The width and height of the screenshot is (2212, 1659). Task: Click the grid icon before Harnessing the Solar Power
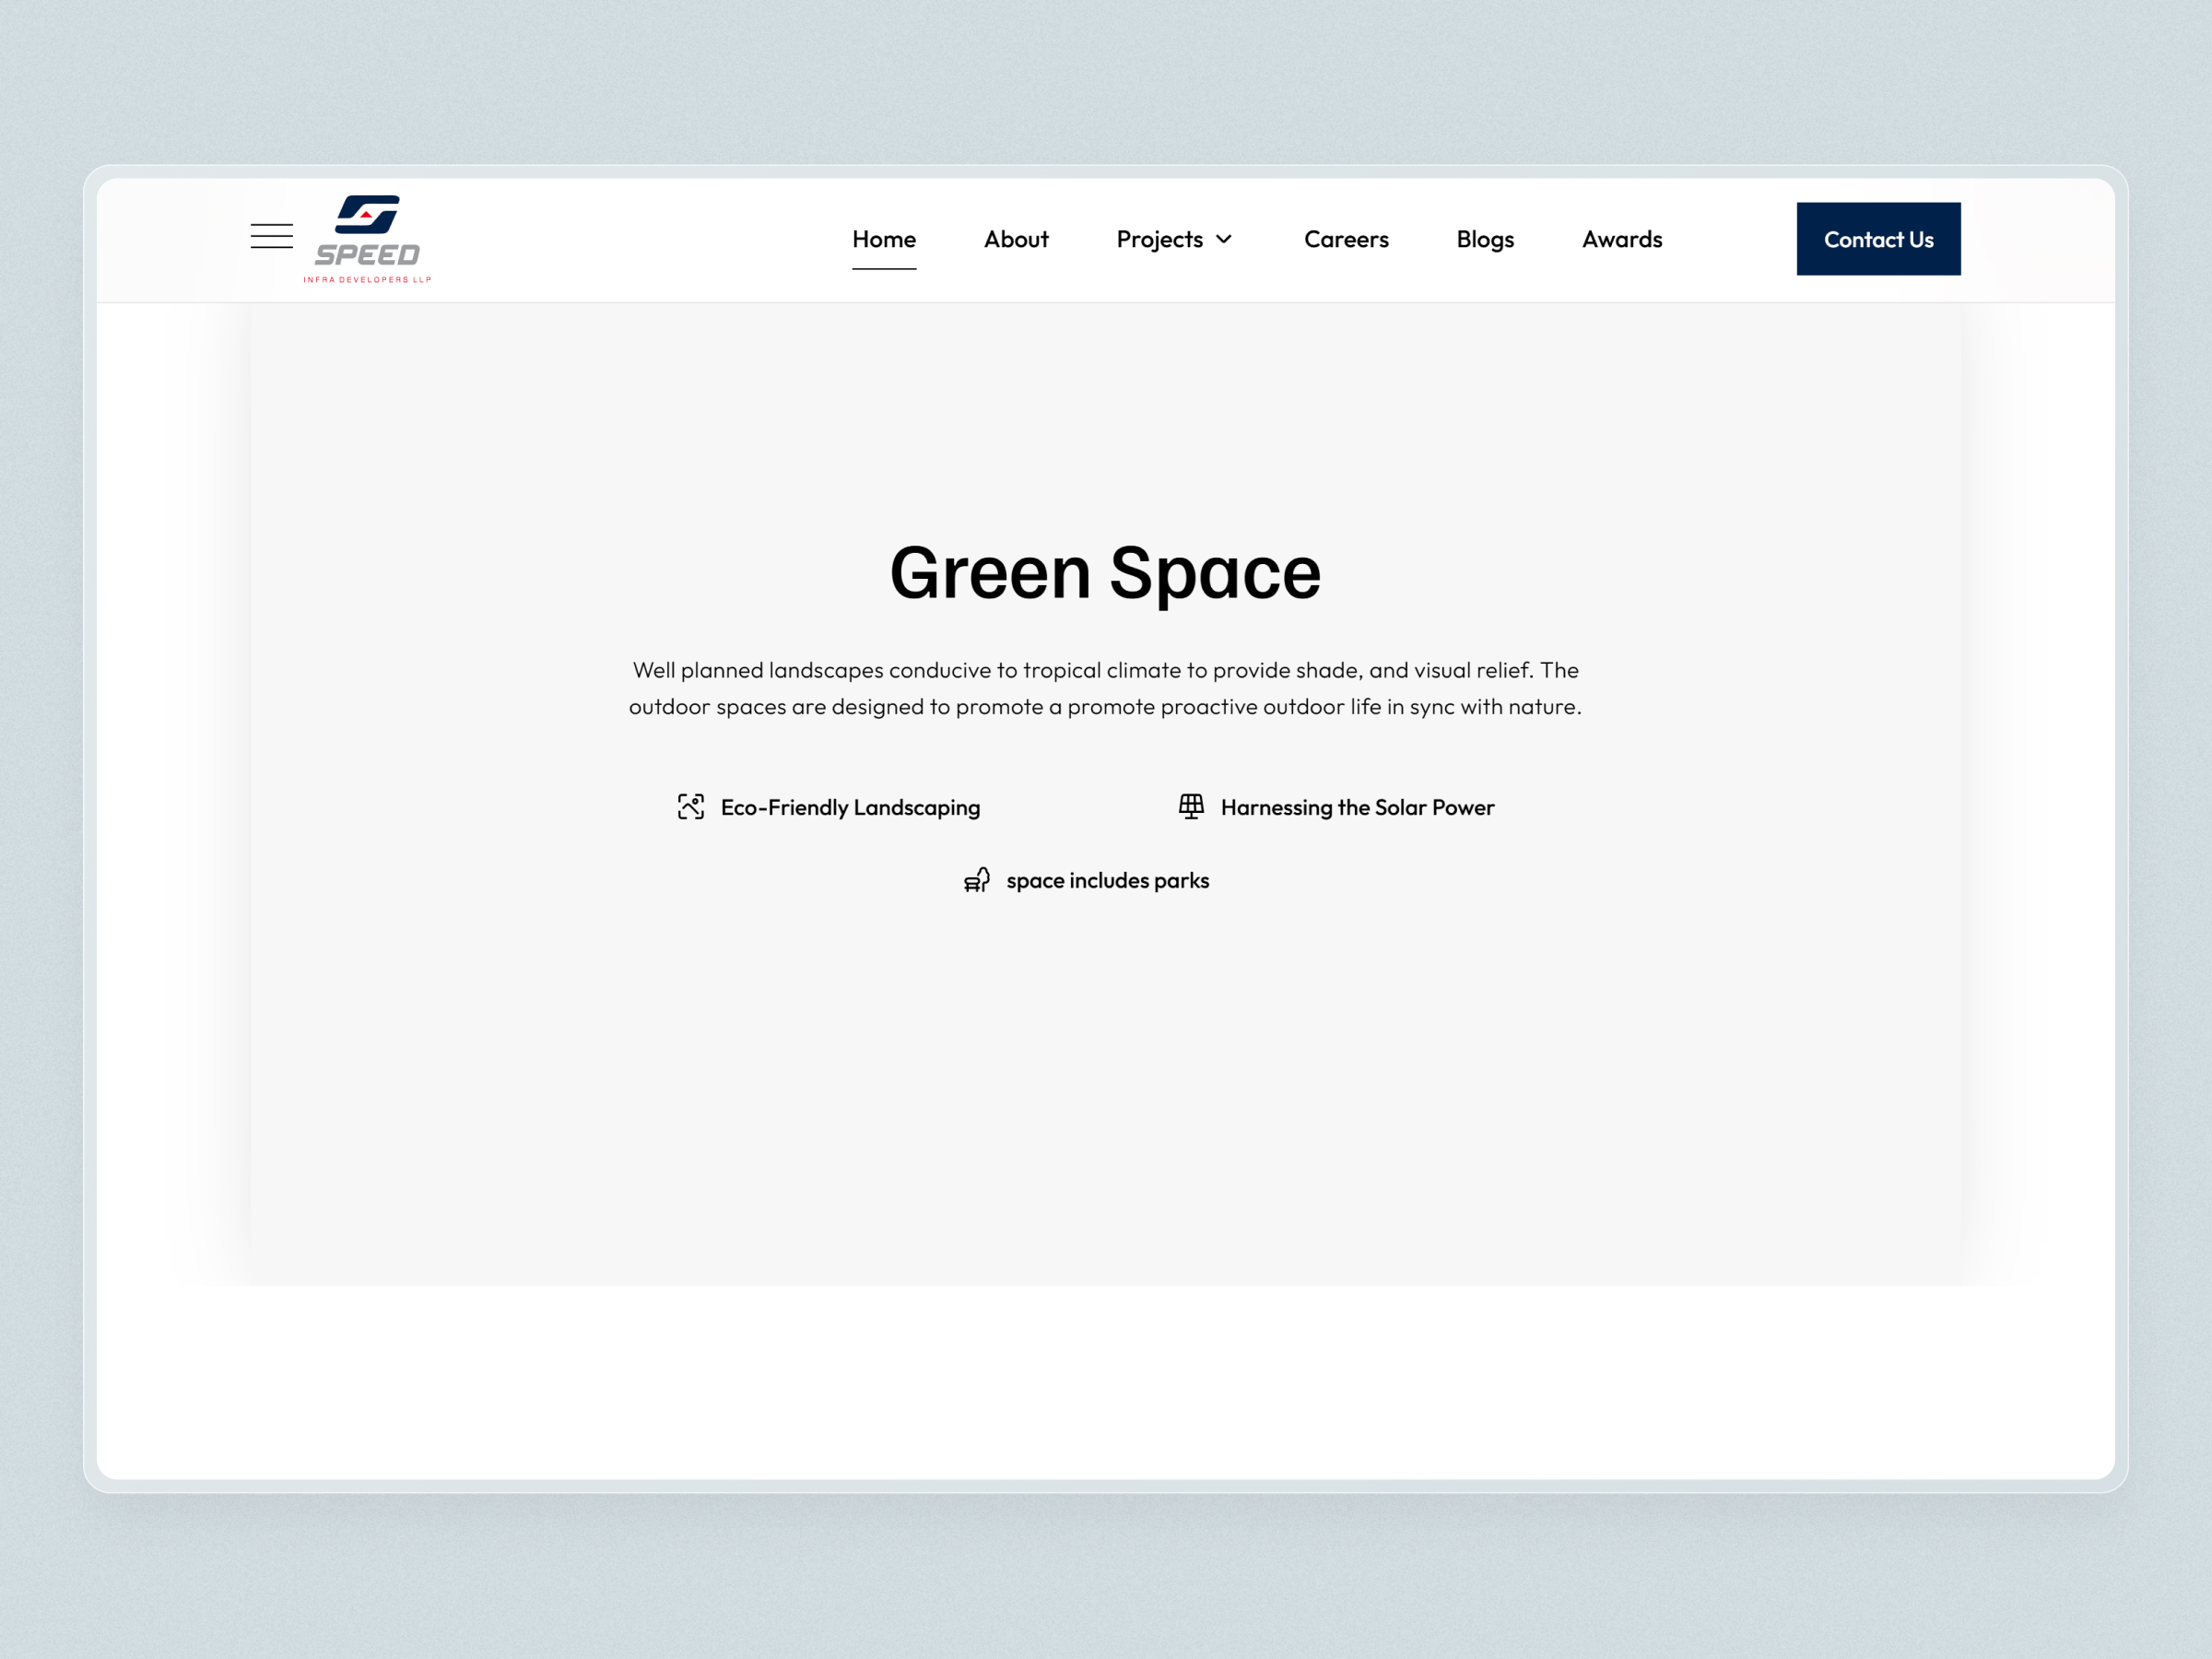click(x=1192, y=806)
